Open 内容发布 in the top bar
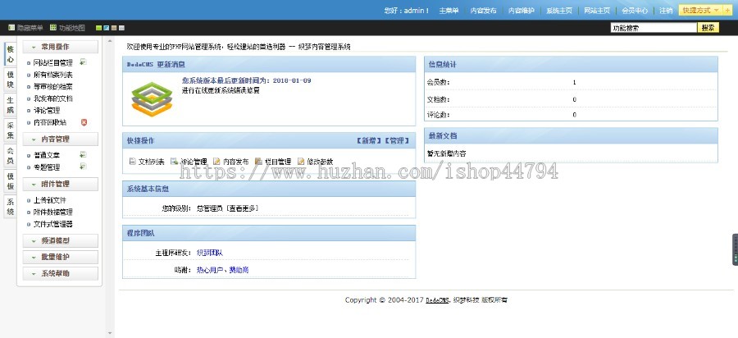This screenshot has height=338, width=738. point(483,11)
